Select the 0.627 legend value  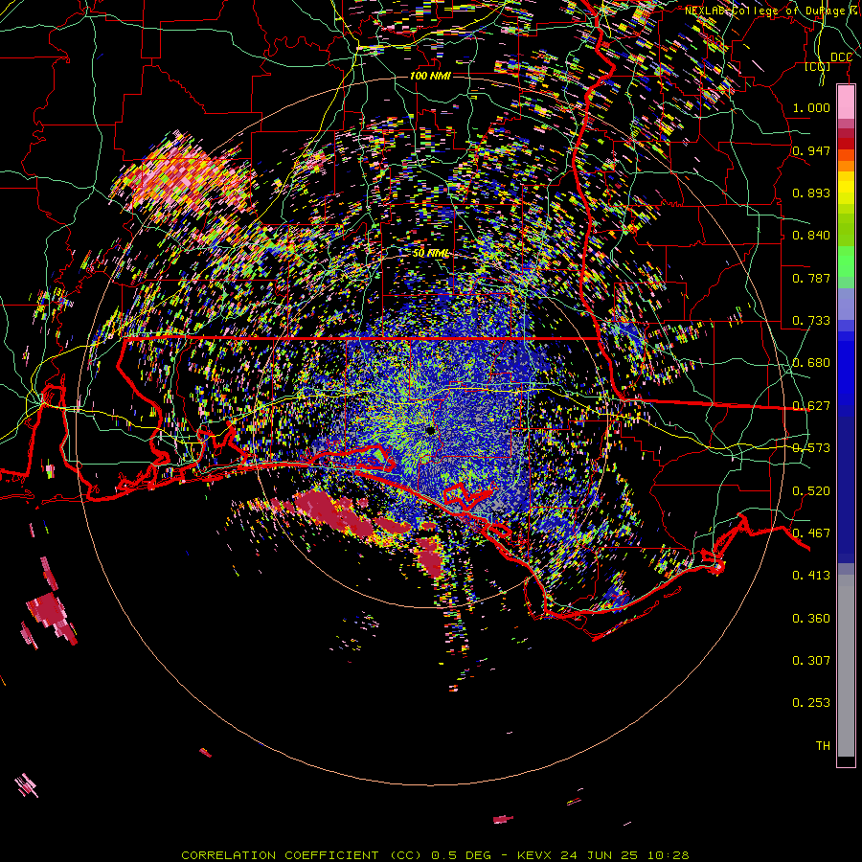[811, 406]
